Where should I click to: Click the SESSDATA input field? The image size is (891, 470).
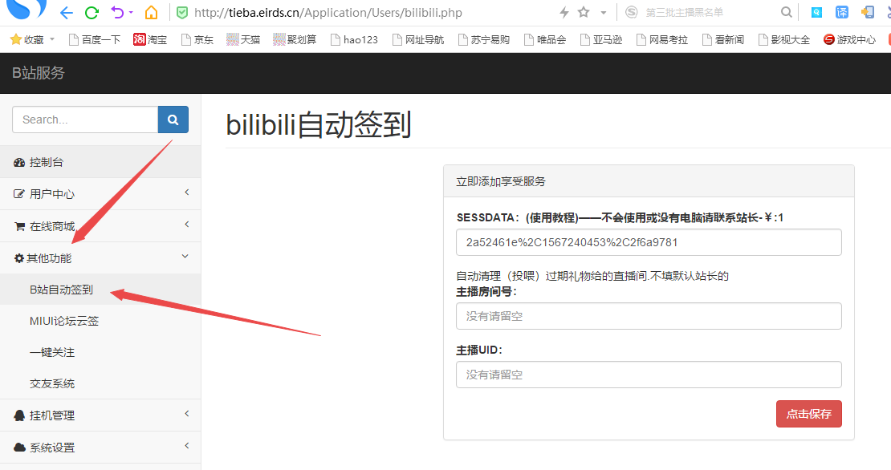(x=649, y=242)
